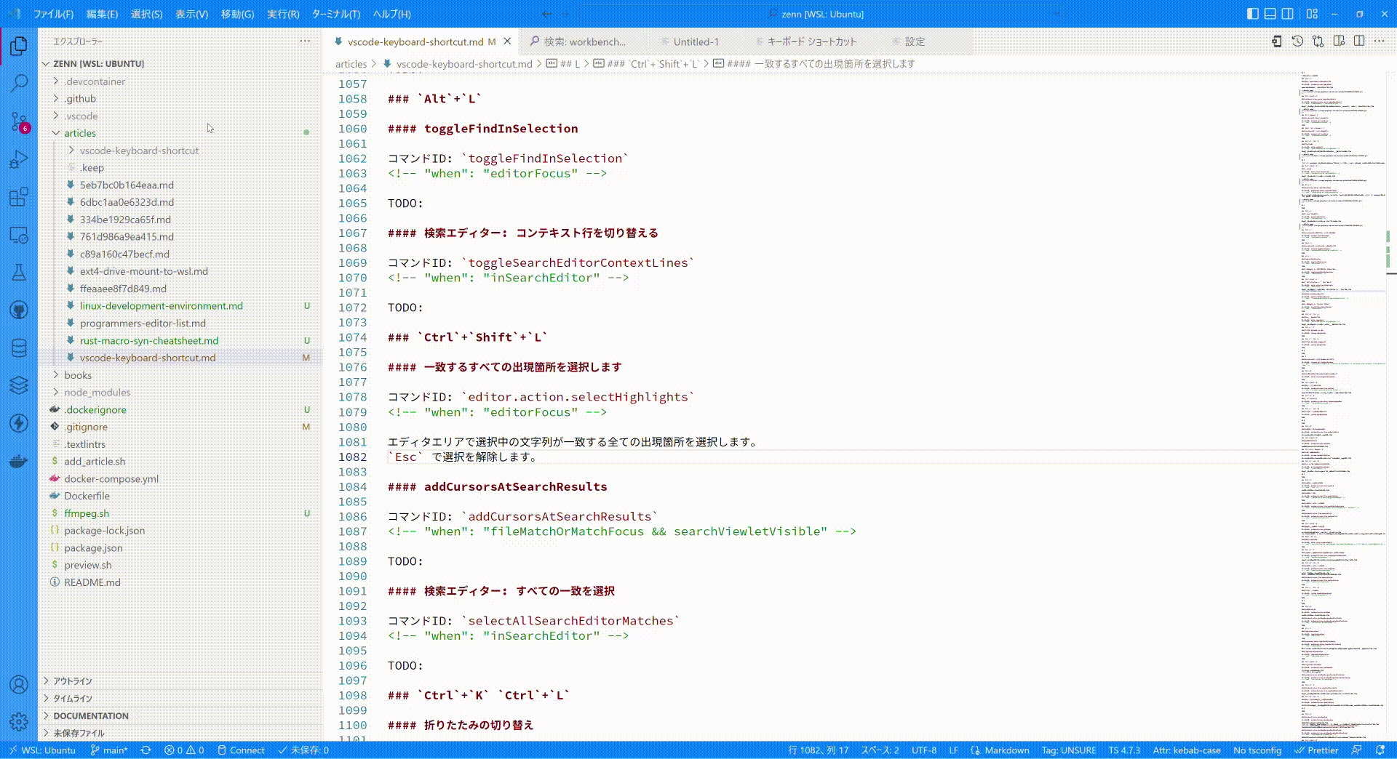Toggle the secondary side bar
Screen dimensions: 1397x759
tap(1287, 14)
